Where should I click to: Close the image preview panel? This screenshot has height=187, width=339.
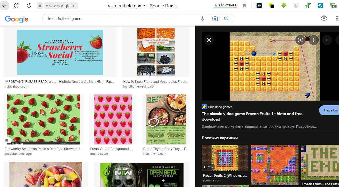click(x=209, y=40)
